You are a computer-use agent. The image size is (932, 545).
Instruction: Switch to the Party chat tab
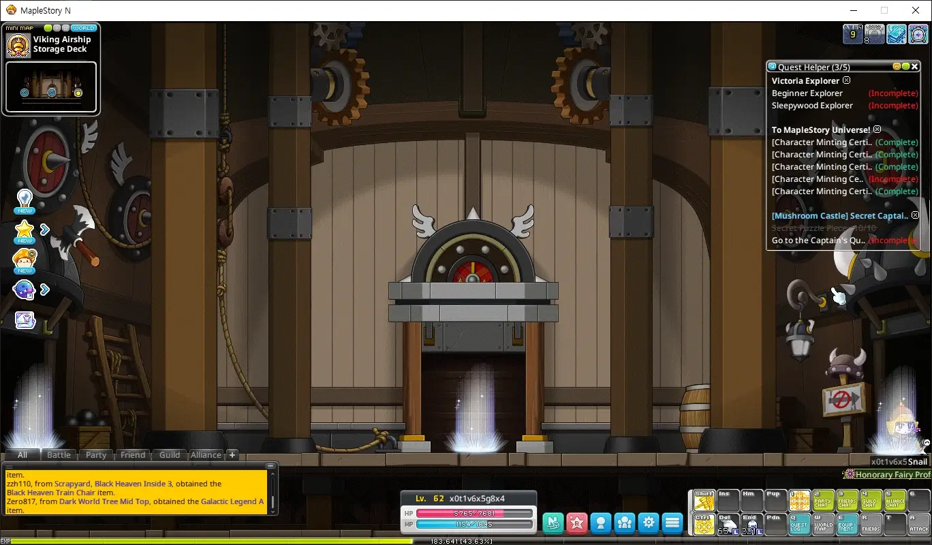pyautogui.click(x=96, y=455)
